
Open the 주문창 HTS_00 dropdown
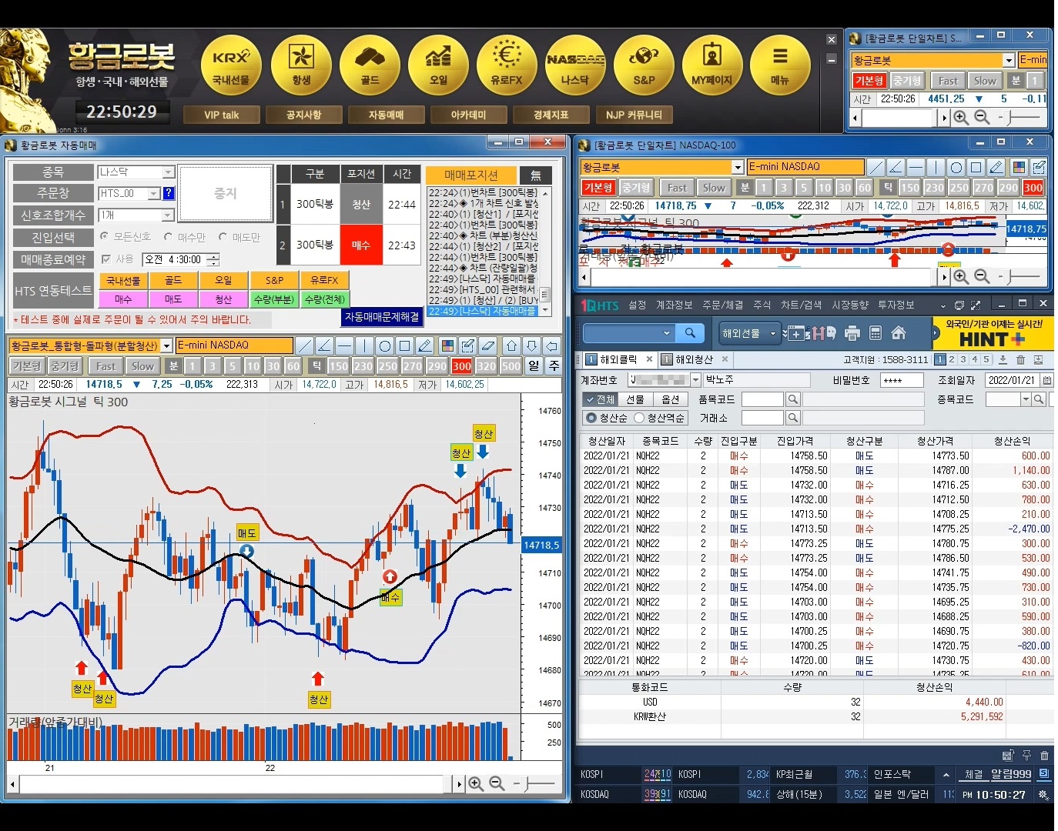point(154,193)
